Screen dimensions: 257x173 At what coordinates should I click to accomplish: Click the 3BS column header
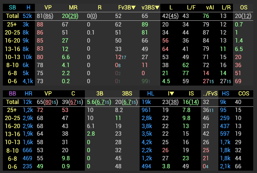(x=127, y=94)
